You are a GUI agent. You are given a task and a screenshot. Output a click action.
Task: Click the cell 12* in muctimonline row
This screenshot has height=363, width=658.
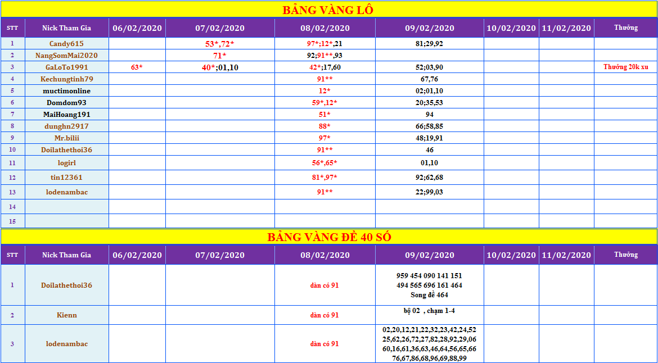pos(325,90)
